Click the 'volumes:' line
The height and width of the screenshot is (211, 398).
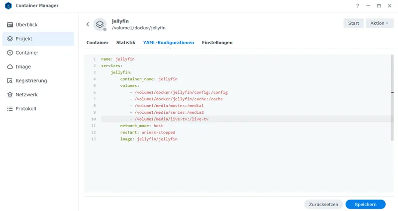point(130,85)
